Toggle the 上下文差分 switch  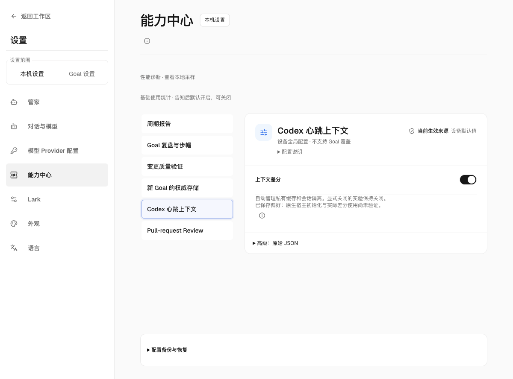pos(468,180)
